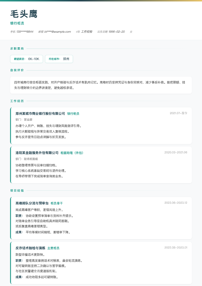Click the line 班后复盘高峰差错类型

click(x=32, y=226)
